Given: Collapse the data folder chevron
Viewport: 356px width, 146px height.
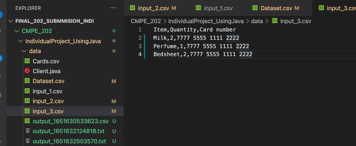Looking at the screenshot, I should 24,51.
